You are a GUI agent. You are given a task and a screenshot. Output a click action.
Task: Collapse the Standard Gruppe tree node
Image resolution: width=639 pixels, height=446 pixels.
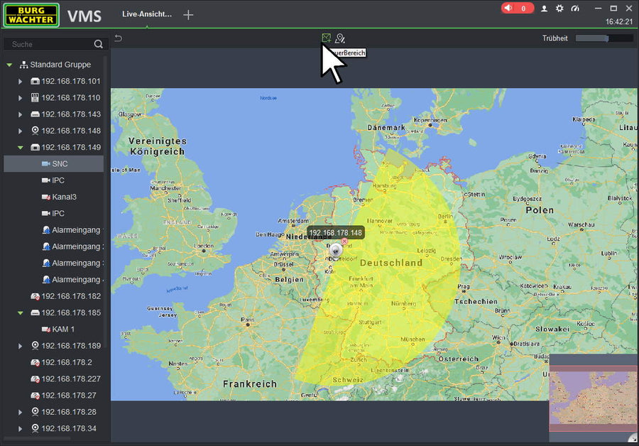(x=10, y=65)
